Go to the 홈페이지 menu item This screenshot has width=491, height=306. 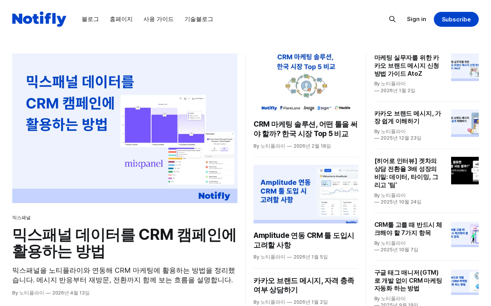coord(121,19)
